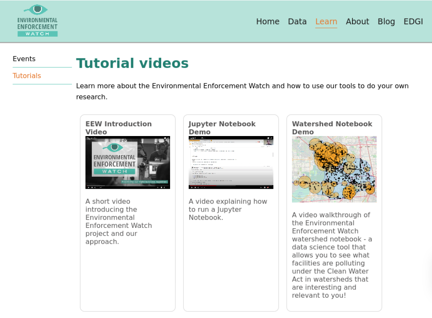Image resolution: width=432 pixels, height=318 pixels.
Task: Open the EDGI link in navigation
Action: click(413, 22)
